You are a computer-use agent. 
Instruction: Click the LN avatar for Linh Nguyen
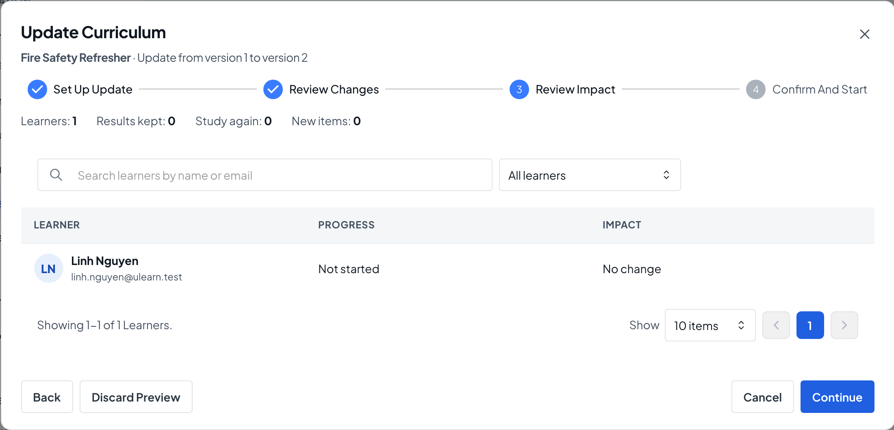48,269
